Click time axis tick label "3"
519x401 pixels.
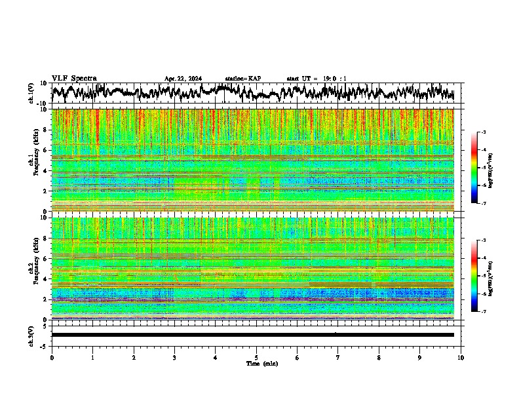tap(174, 358)
